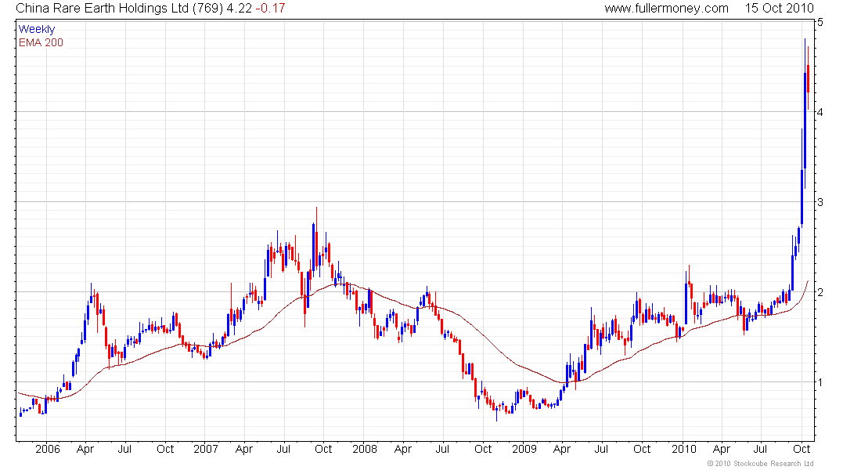The height and width of the screenshot is (470, 861).
Task: Click the y-axis label '3'
Action: [x=820, y=202]
